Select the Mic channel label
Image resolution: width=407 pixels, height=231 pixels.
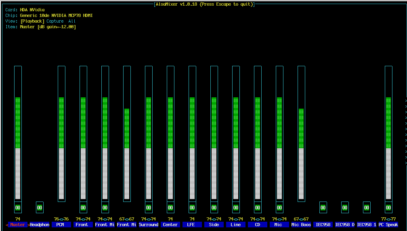279,225
